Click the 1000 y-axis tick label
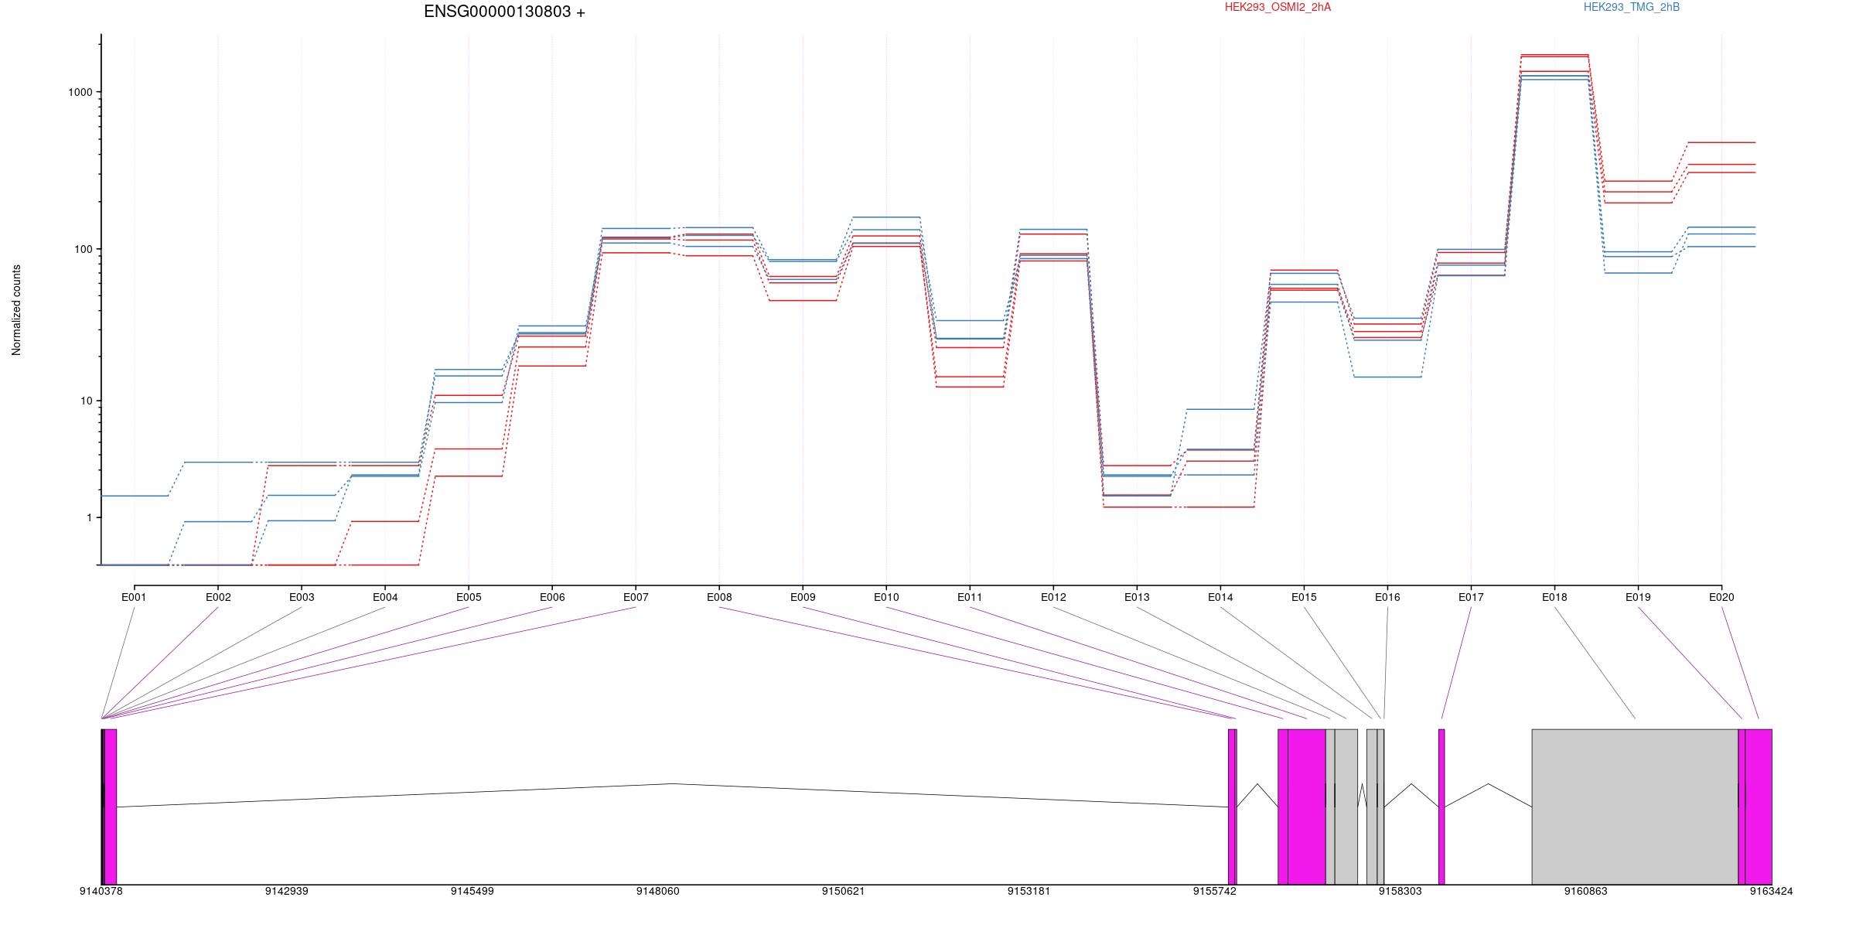 point(80,92)
